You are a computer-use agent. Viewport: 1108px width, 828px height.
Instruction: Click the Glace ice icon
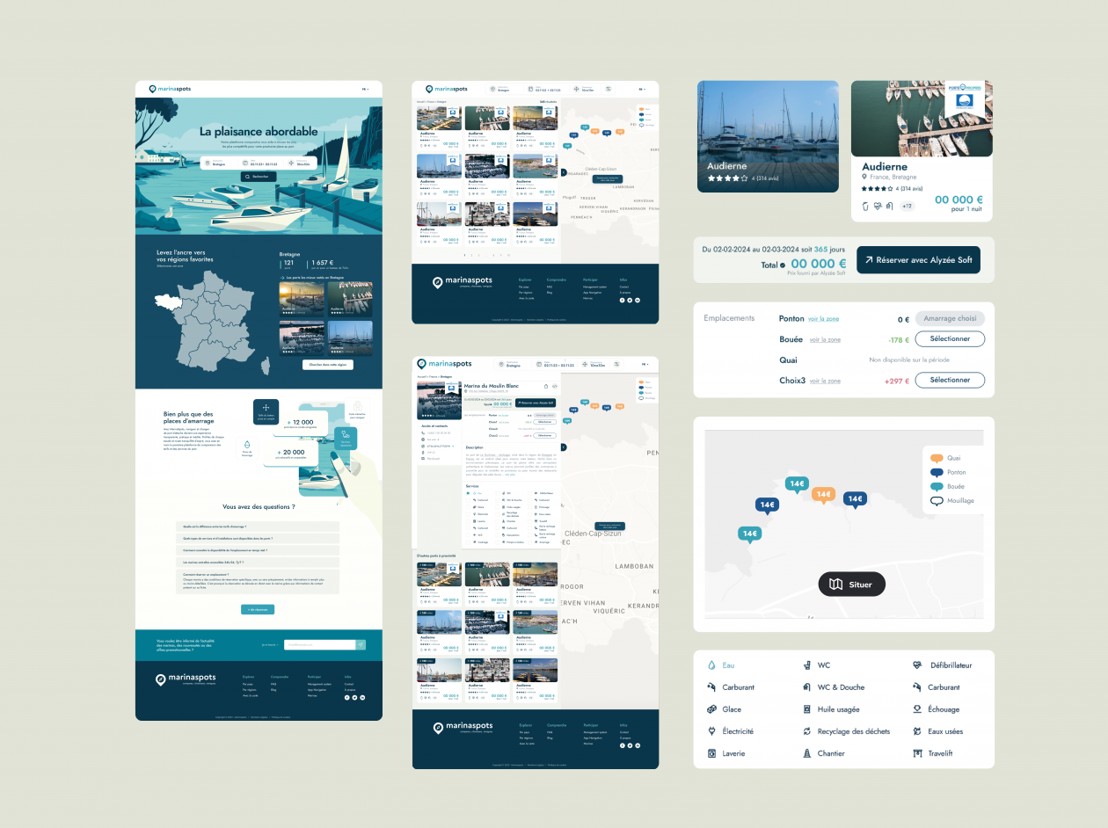pos(711,709)
